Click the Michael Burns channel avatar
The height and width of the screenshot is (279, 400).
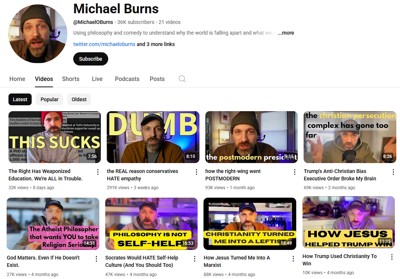38,34
